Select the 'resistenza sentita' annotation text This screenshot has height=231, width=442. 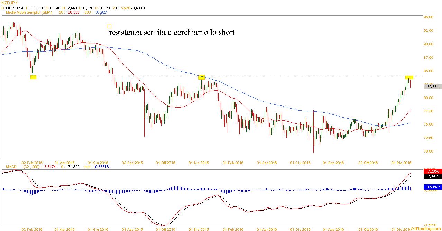tap(172, 33)
